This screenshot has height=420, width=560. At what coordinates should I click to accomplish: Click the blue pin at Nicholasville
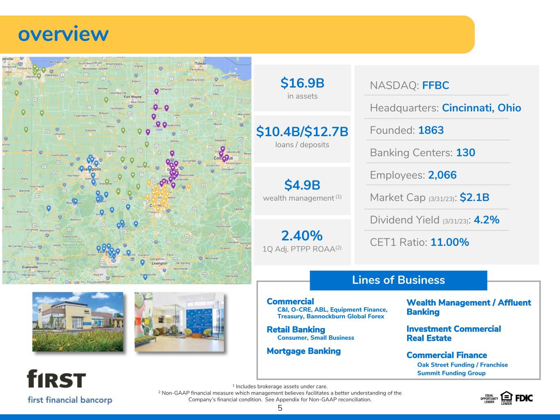[145, 277]
